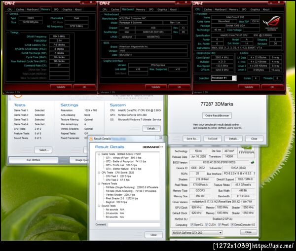Toggle the OpenCL checkbox in GPU-Z
The image size is (296, 251).
click(x=192, y=224)
